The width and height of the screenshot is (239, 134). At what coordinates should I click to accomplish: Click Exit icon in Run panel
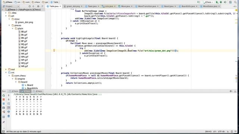(4, 112)
